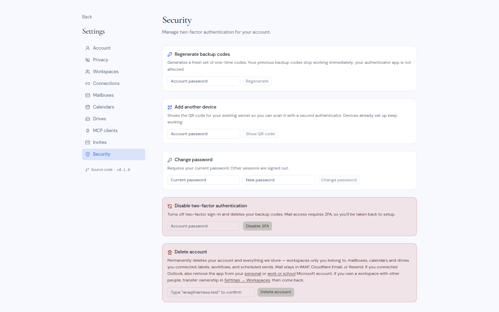This screenshot has height=312, width=499.
Task: Click the Delete account button
Action: point(276,292)
